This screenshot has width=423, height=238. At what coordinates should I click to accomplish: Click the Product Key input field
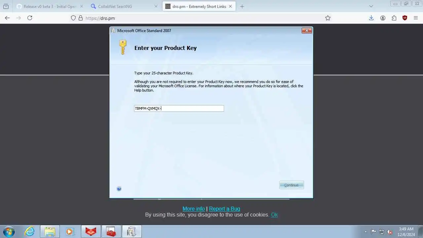(x=179, y=108)
